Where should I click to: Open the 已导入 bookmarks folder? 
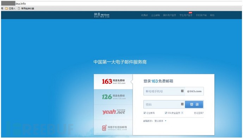(x=10, y=8)
